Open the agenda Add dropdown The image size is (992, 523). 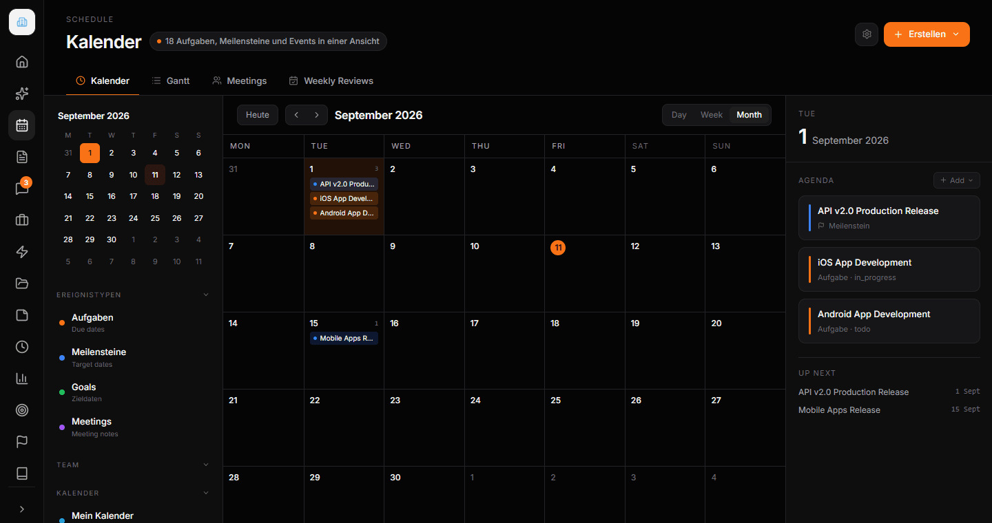(x=956, y=180)
